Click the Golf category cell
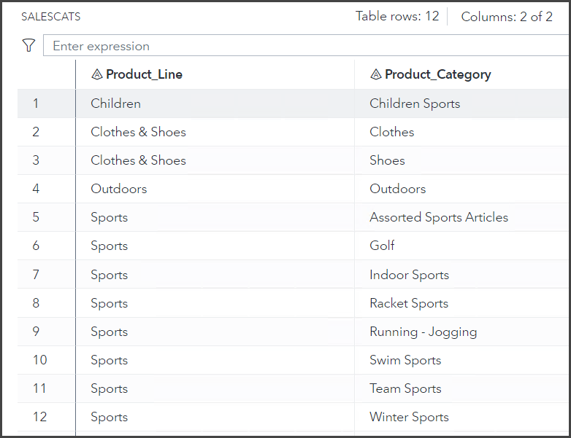 (382, 246)
